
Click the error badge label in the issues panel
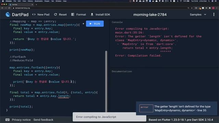146,108
